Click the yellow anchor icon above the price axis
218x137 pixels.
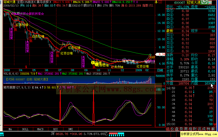tap(156, 2)
